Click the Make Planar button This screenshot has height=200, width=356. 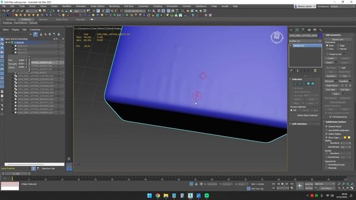pos(332,86)
